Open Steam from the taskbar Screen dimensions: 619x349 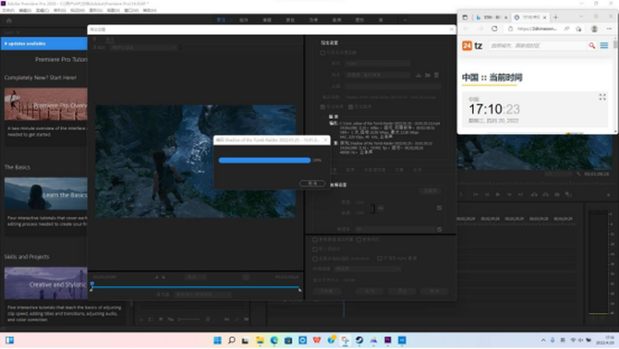tap(359, 341)
